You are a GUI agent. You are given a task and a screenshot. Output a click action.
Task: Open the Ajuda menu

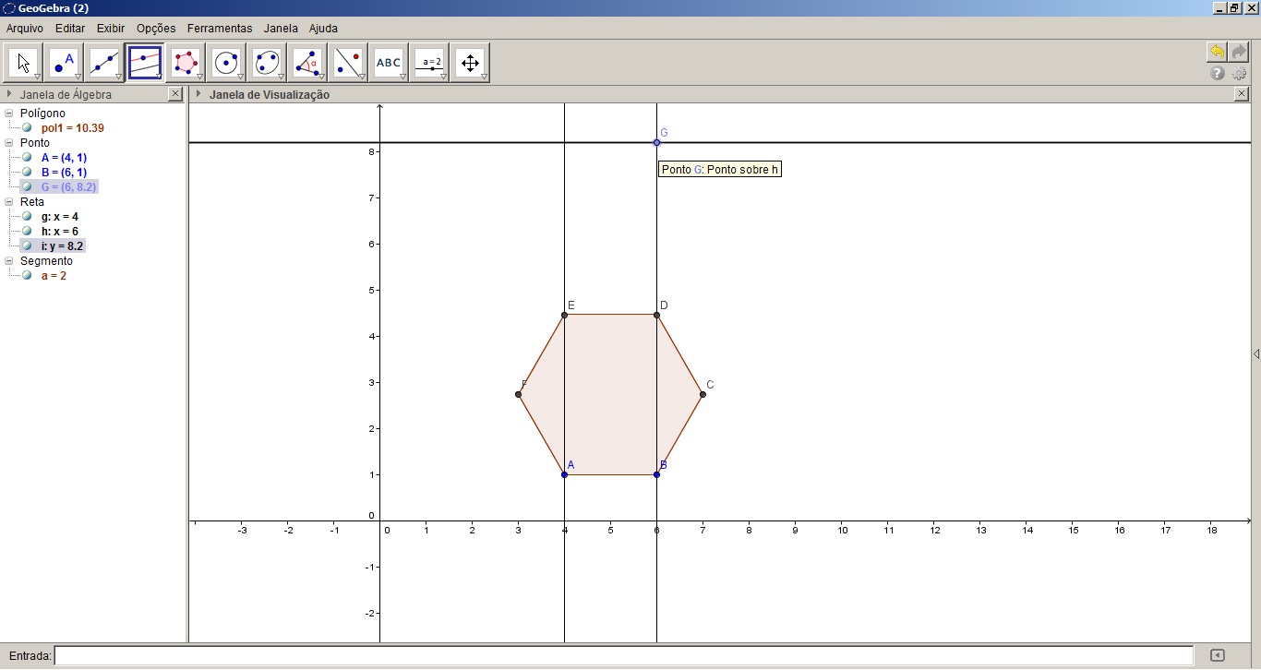click(323, 29)
